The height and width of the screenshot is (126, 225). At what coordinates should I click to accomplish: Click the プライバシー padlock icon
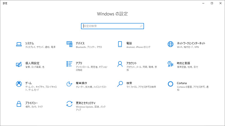tap(19, 104)
